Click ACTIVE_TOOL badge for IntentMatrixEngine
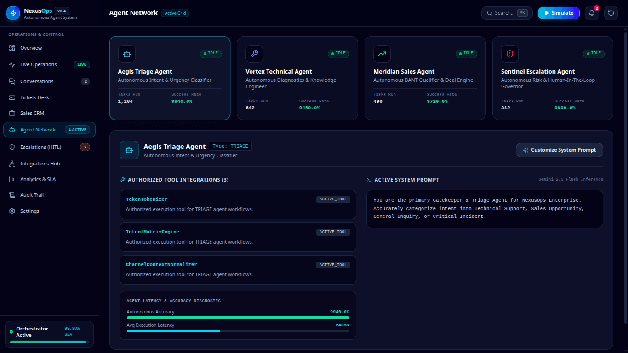 point(333,232)
